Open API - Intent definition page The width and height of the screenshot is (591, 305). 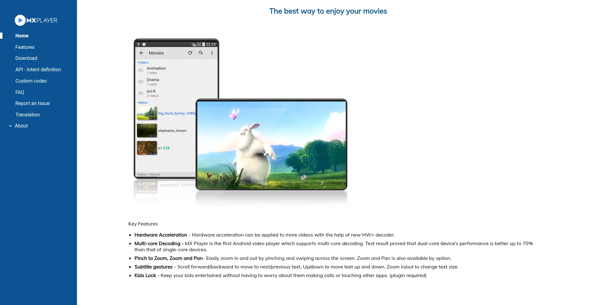pyautogui.click(x=38, y=70)
